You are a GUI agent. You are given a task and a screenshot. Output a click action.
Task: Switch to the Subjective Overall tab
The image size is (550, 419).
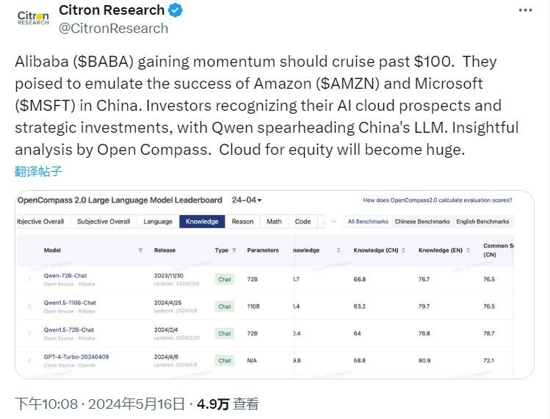(104, 222)
